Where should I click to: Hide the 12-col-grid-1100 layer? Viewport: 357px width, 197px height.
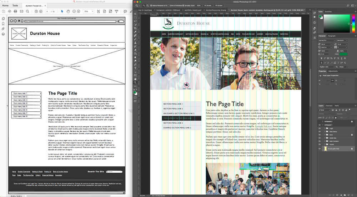tap(320, 148)
